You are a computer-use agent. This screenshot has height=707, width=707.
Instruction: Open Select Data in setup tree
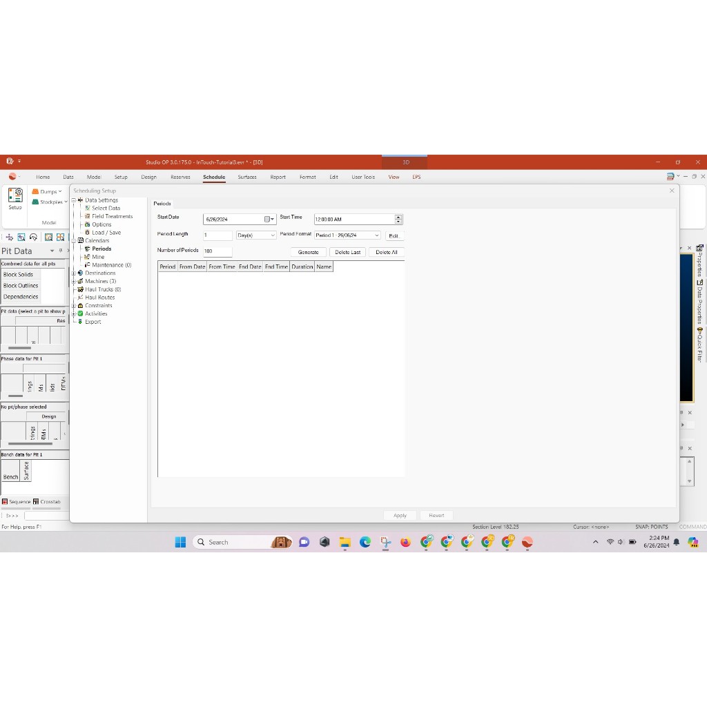tap(106, 209)
